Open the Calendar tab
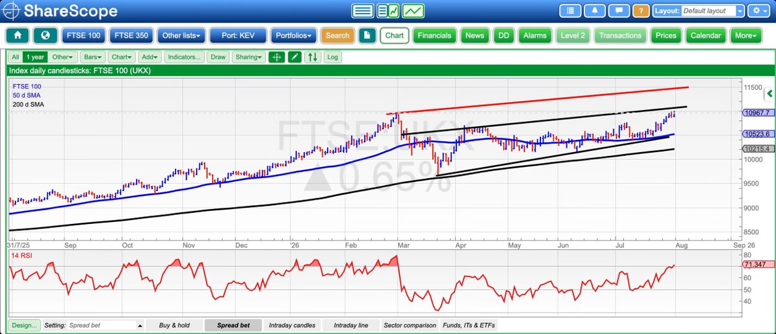Image resolution: width=776 pixels, height=334 pixels. [705, 36]
